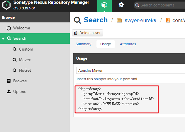The width and height of the screenshot is (185, 132).
Task: Select NuGet search in sidebar
Action: (25, 70)
